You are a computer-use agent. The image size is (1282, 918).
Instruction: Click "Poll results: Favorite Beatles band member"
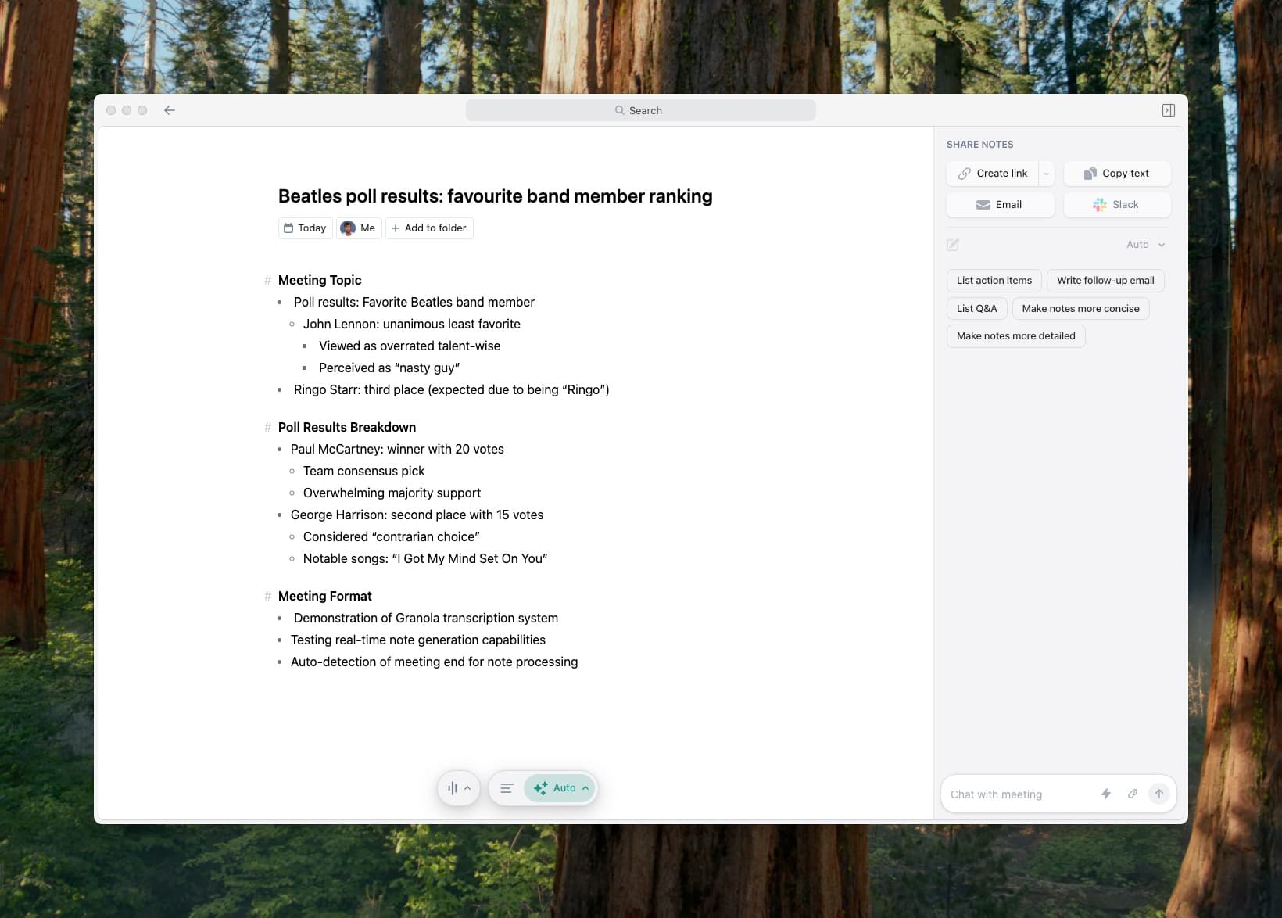pyautogui.click(x=414, y=302)
